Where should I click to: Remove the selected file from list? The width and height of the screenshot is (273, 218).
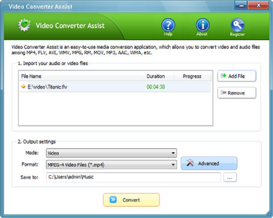click(237, 93)
